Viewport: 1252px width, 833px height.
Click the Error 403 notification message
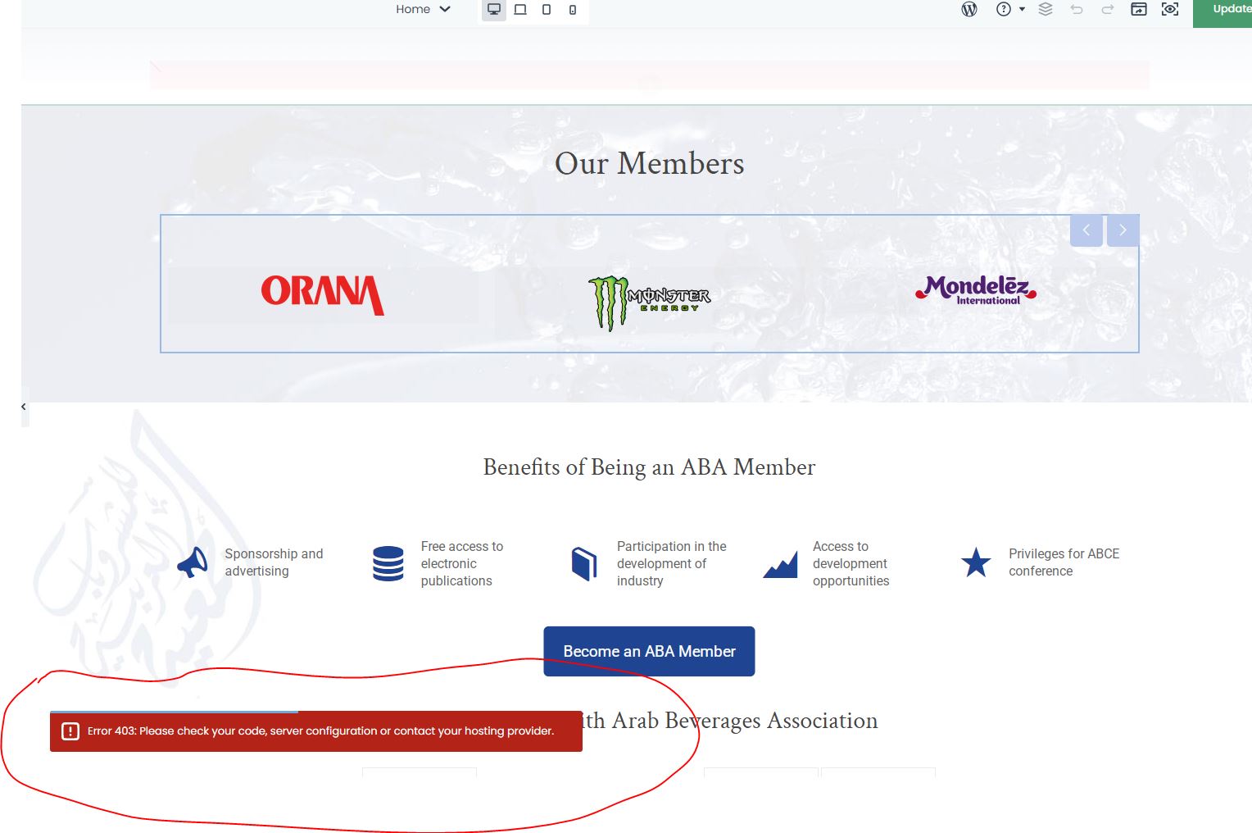(x=316, y=731)
